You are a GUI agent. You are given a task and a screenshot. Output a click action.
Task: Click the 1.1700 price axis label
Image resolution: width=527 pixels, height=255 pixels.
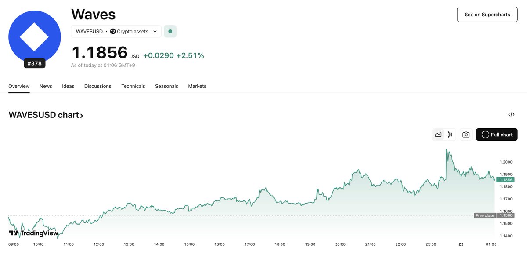click(x=506, y=199)
